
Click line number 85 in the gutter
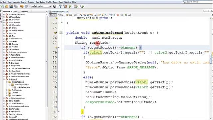[55, 82]
